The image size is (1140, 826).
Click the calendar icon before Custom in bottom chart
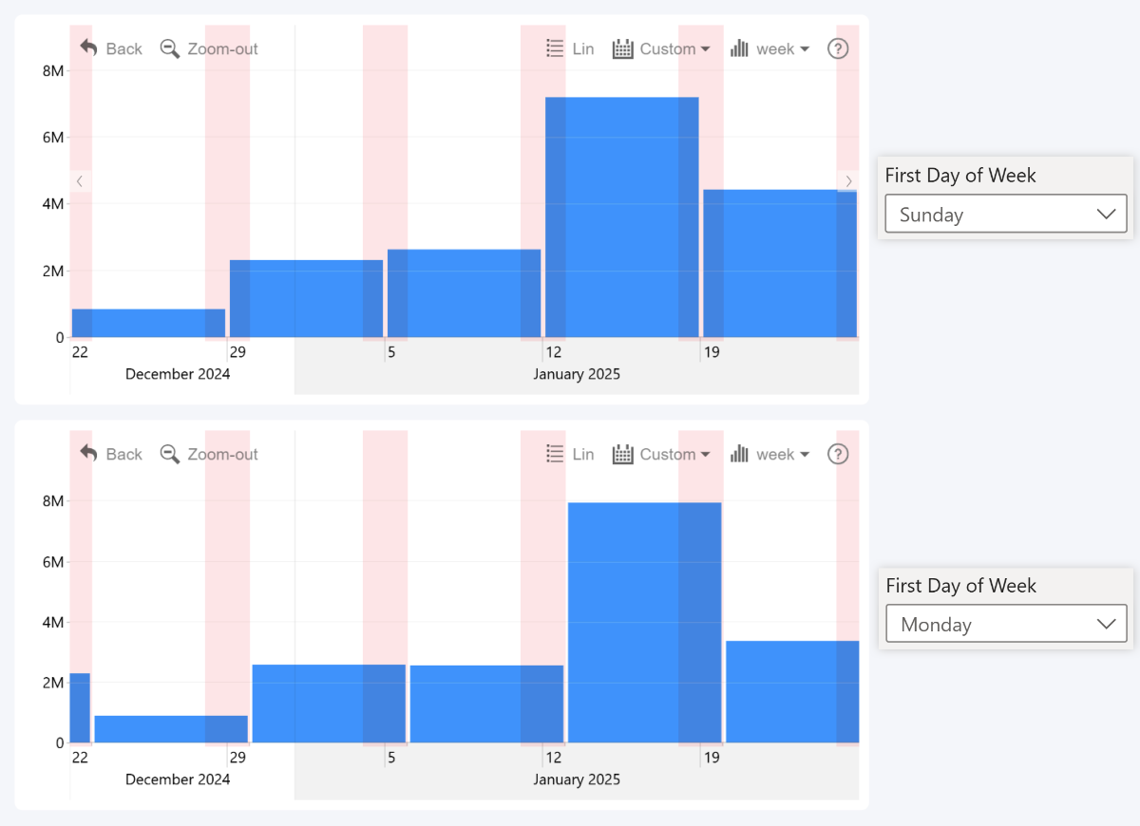coord(623,454)
